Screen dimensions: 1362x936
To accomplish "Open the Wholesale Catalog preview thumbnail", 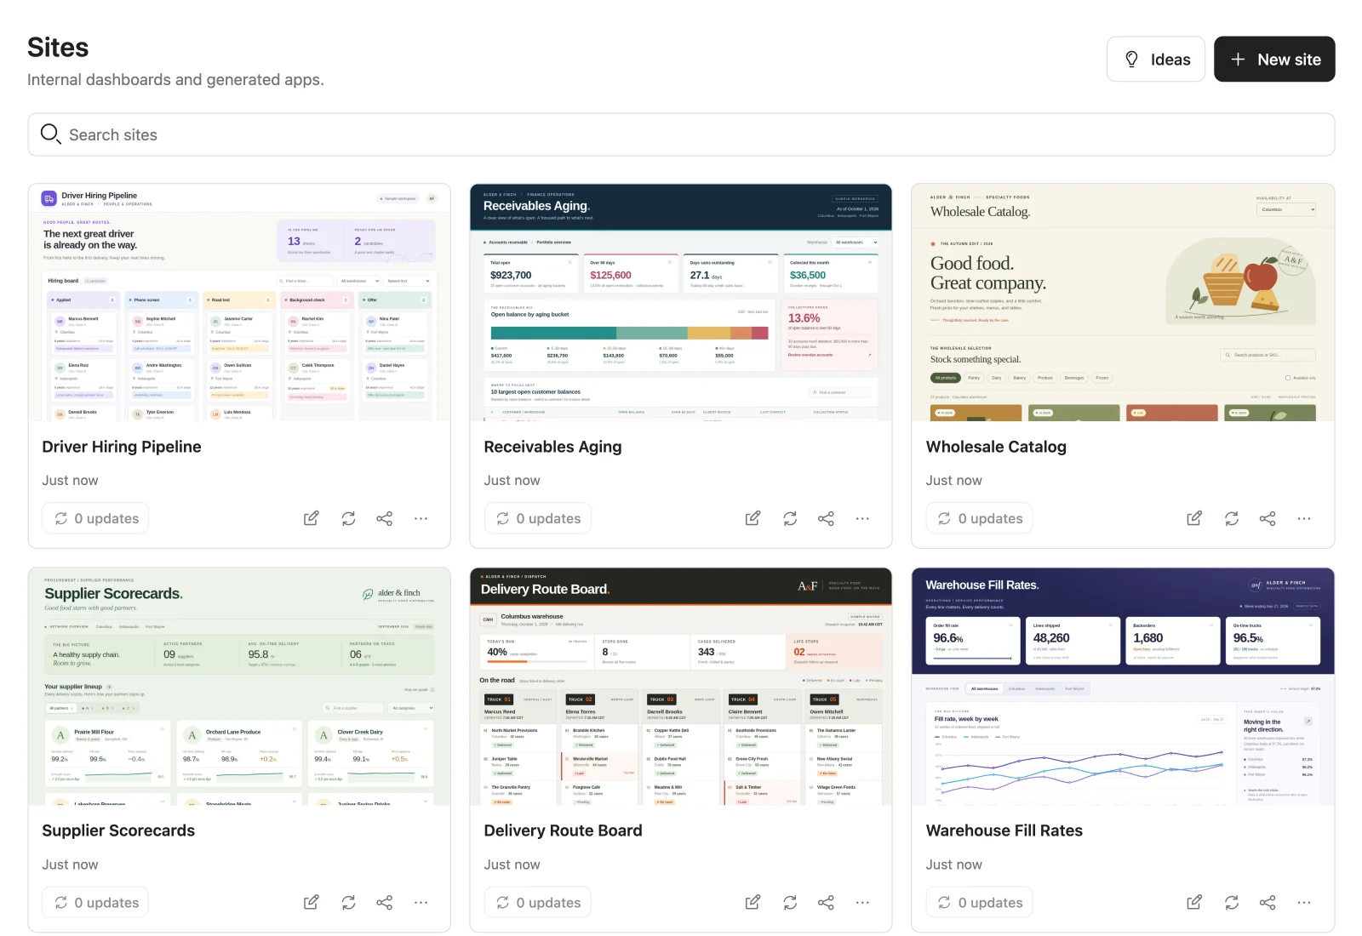I will [1123, 302].
